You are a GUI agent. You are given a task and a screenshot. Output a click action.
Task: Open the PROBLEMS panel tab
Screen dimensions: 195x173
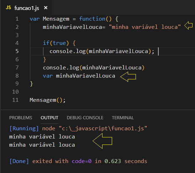tap(21, 118)
